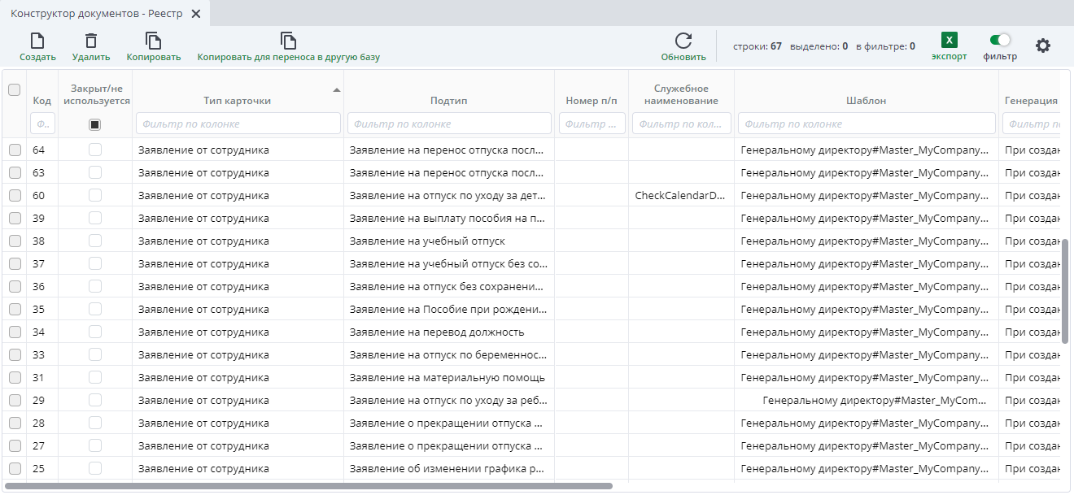The image size is (1074, 495).
Task: Click the Подтип column filter field
Action: tap(449, 124)
